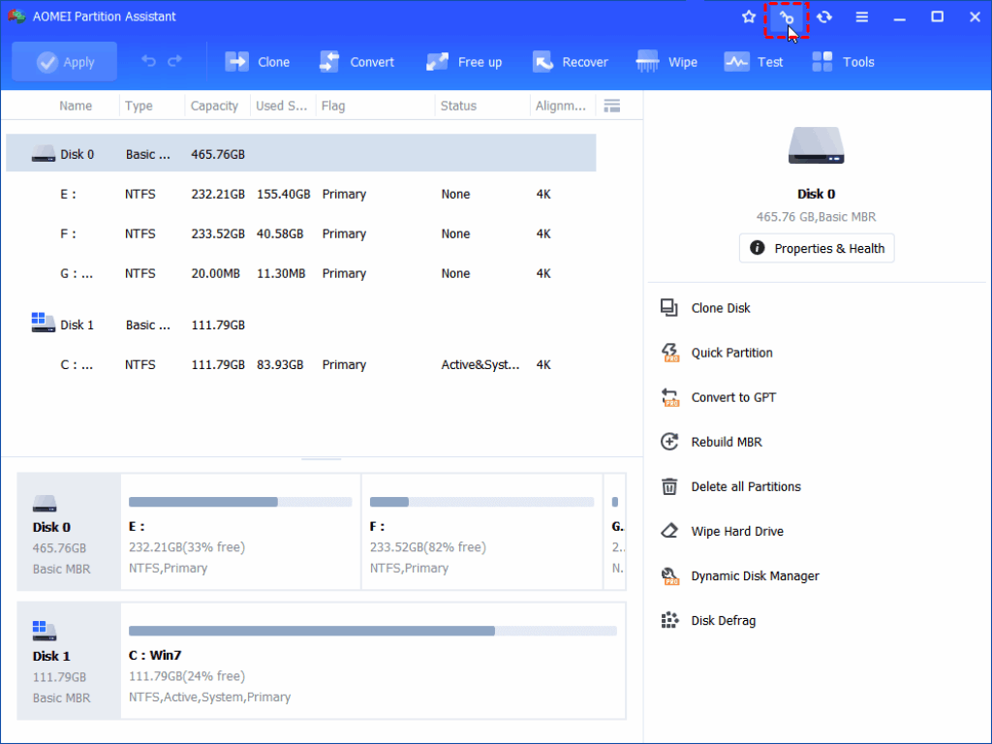Viewport: 992px width, 744px height.
Task: Open Properties & Health for Disk 0
Action: pyautogui.click(x=817, y=249)
